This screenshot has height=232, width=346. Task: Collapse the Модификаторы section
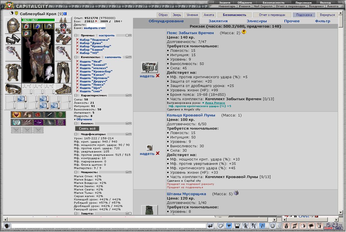tap(76, 134)
